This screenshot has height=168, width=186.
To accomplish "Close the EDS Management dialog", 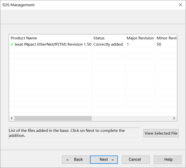I will tap(181, 5).
